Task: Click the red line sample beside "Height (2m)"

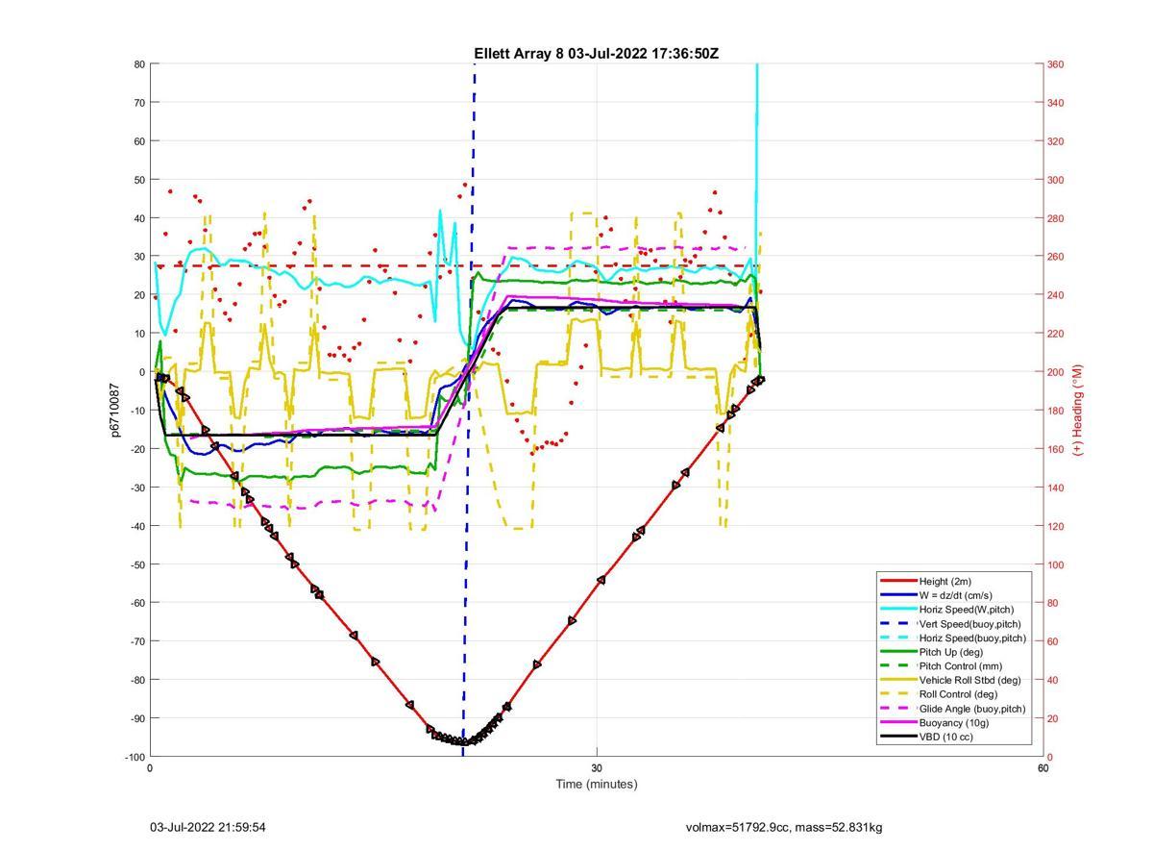Action: tap(897, 581)
